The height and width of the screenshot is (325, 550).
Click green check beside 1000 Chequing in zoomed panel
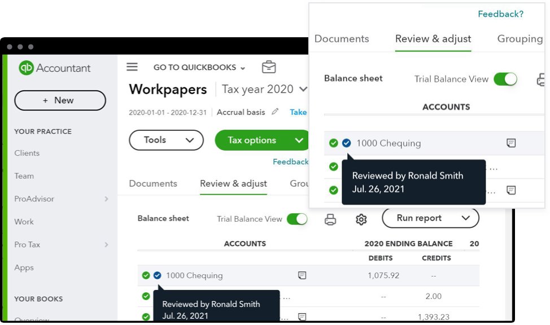coord(334,143)
